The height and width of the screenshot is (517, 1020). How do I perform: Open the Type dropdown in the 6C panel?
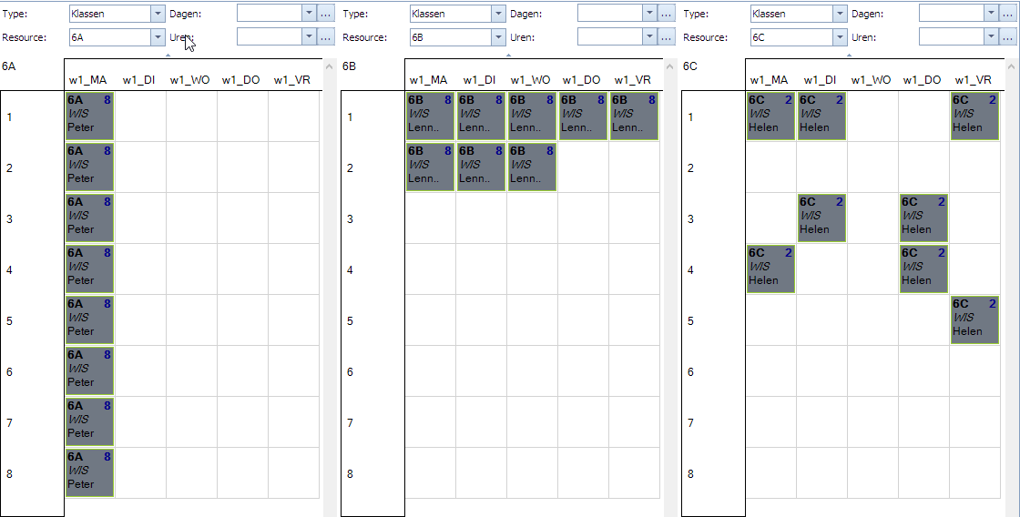point(840,14)
